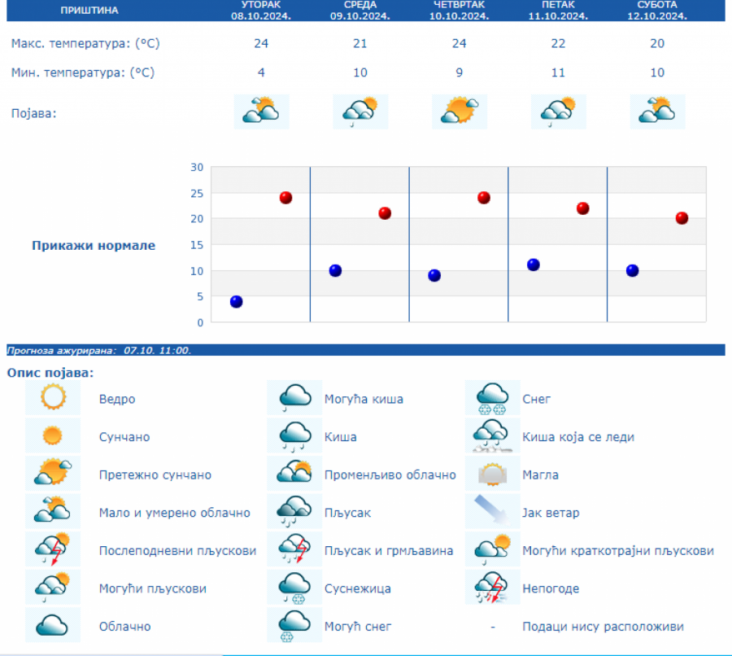The height and width of the screenshot is (656, 732).
Task: Click the Снег snow legend icon
Action: (492, 399)
